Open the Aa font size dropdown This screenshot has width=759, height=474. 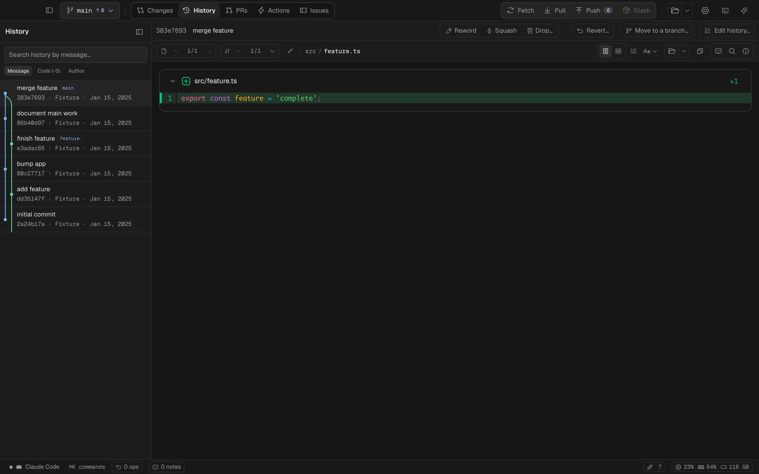(650, 51)
